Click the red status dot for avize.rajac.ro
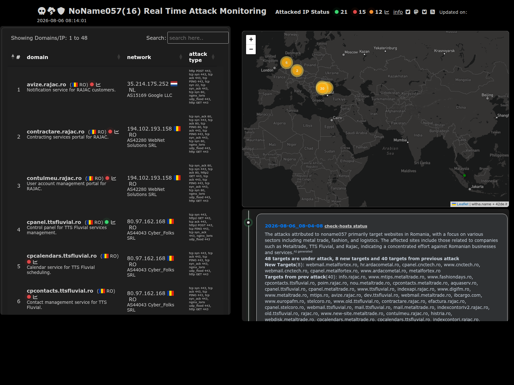 coord(92,84)
